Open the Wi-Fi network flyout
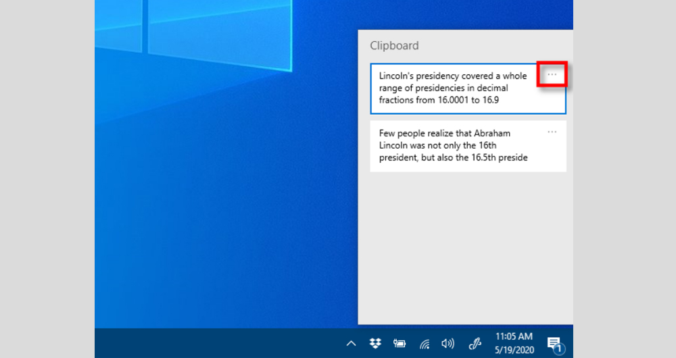The image size is (676, 358). pyautogui.click(x=424, y=344)
